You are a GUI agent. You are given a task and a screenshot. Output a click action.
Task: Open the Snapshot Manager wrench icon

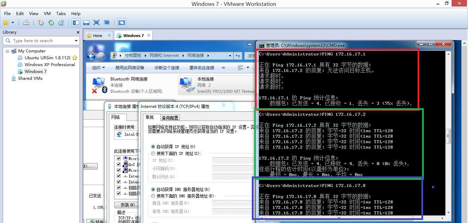click(61, 23)
